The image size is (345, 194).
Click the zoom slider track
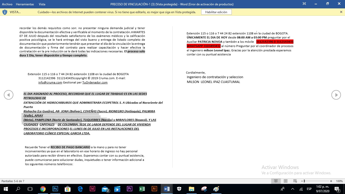[x=317, y=181]
